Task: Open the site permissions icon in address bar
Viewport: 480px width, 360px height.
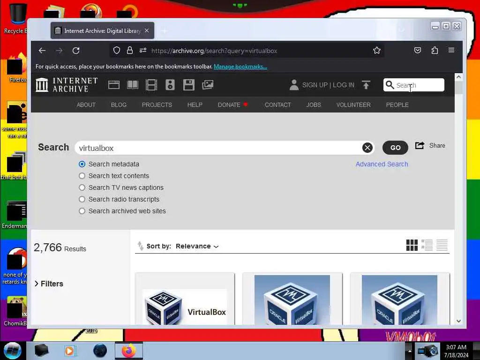Action: [x=143, y=50]
